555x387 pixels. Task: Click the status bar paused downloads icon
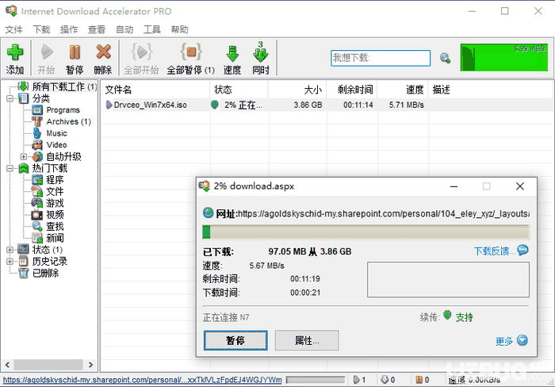pyautogui.click(x=419, y=380)
